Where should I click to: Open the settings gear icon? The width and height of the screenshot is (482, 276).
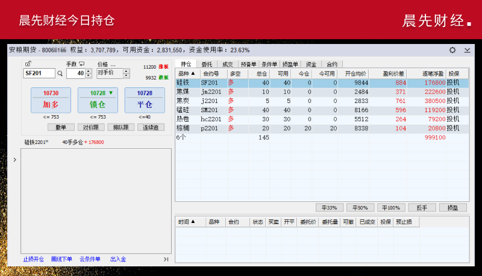(452, 50)
